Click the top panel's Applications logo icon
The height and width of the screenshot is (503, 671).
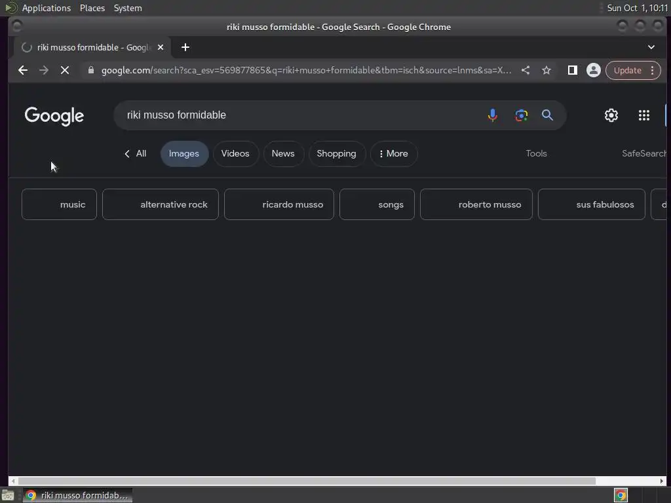point(11,8)
